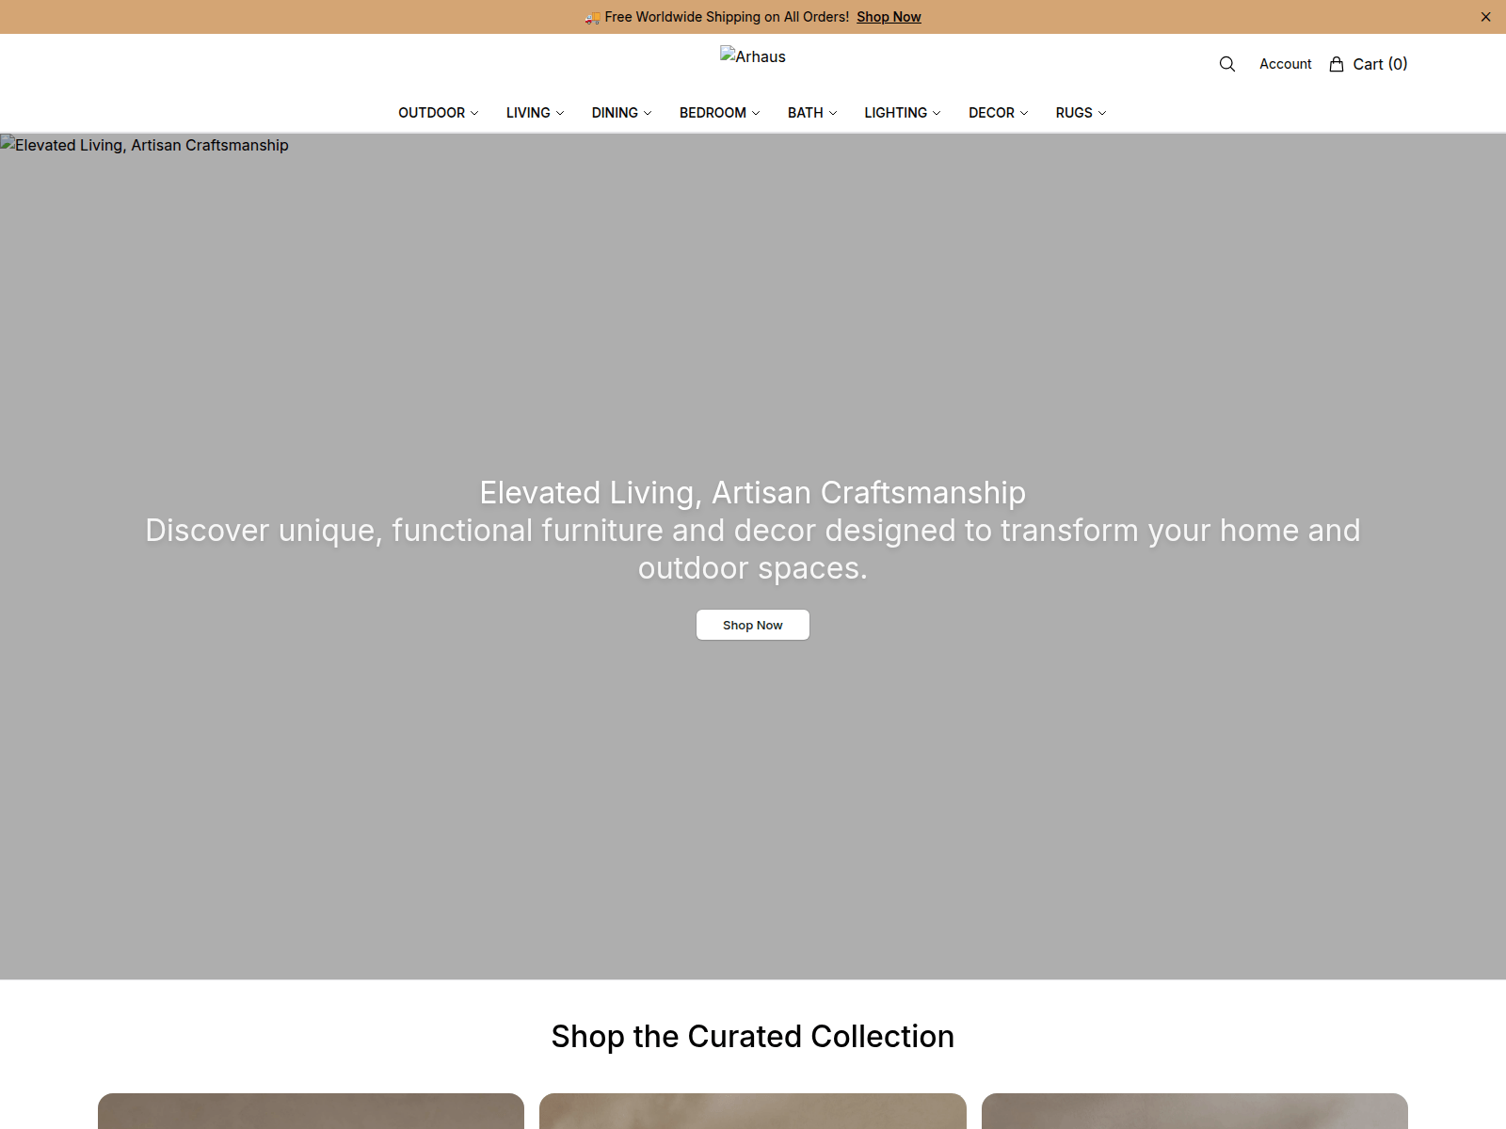Click the white Shop Now hero button

pos(753,625)
